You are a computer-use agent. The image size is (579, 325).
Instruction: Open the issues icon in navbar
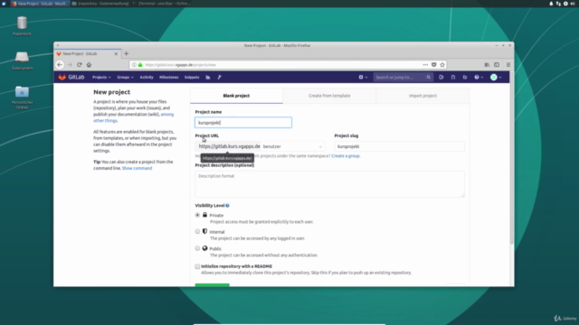441,78
